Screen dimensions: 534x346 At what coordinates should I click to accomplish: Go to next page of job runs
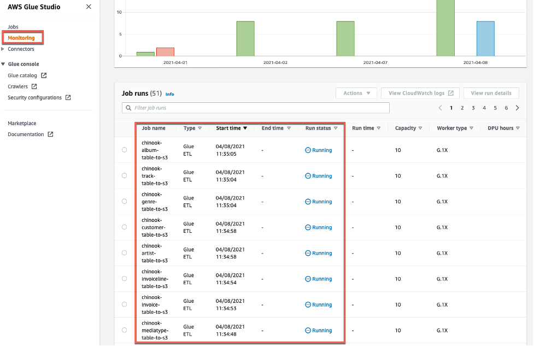tap(517, 108)
